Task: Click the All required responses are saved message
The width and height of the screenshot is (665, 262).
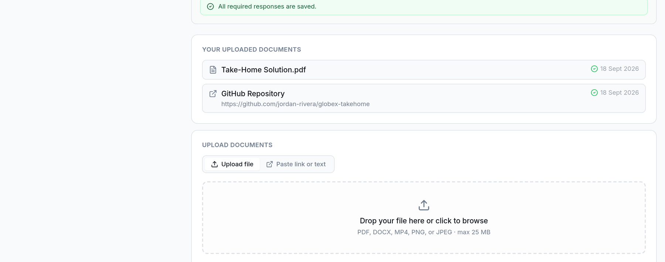Action: pyautogui.click(x=267, y=7)
